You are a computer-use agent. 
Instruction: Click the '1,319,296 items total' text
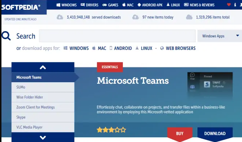[213, 17]
